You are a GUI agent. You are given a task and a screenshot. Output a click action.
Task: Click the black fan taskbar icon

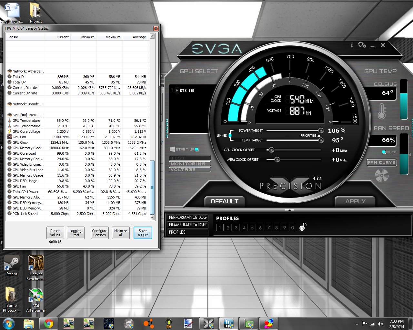click(109, 324)
